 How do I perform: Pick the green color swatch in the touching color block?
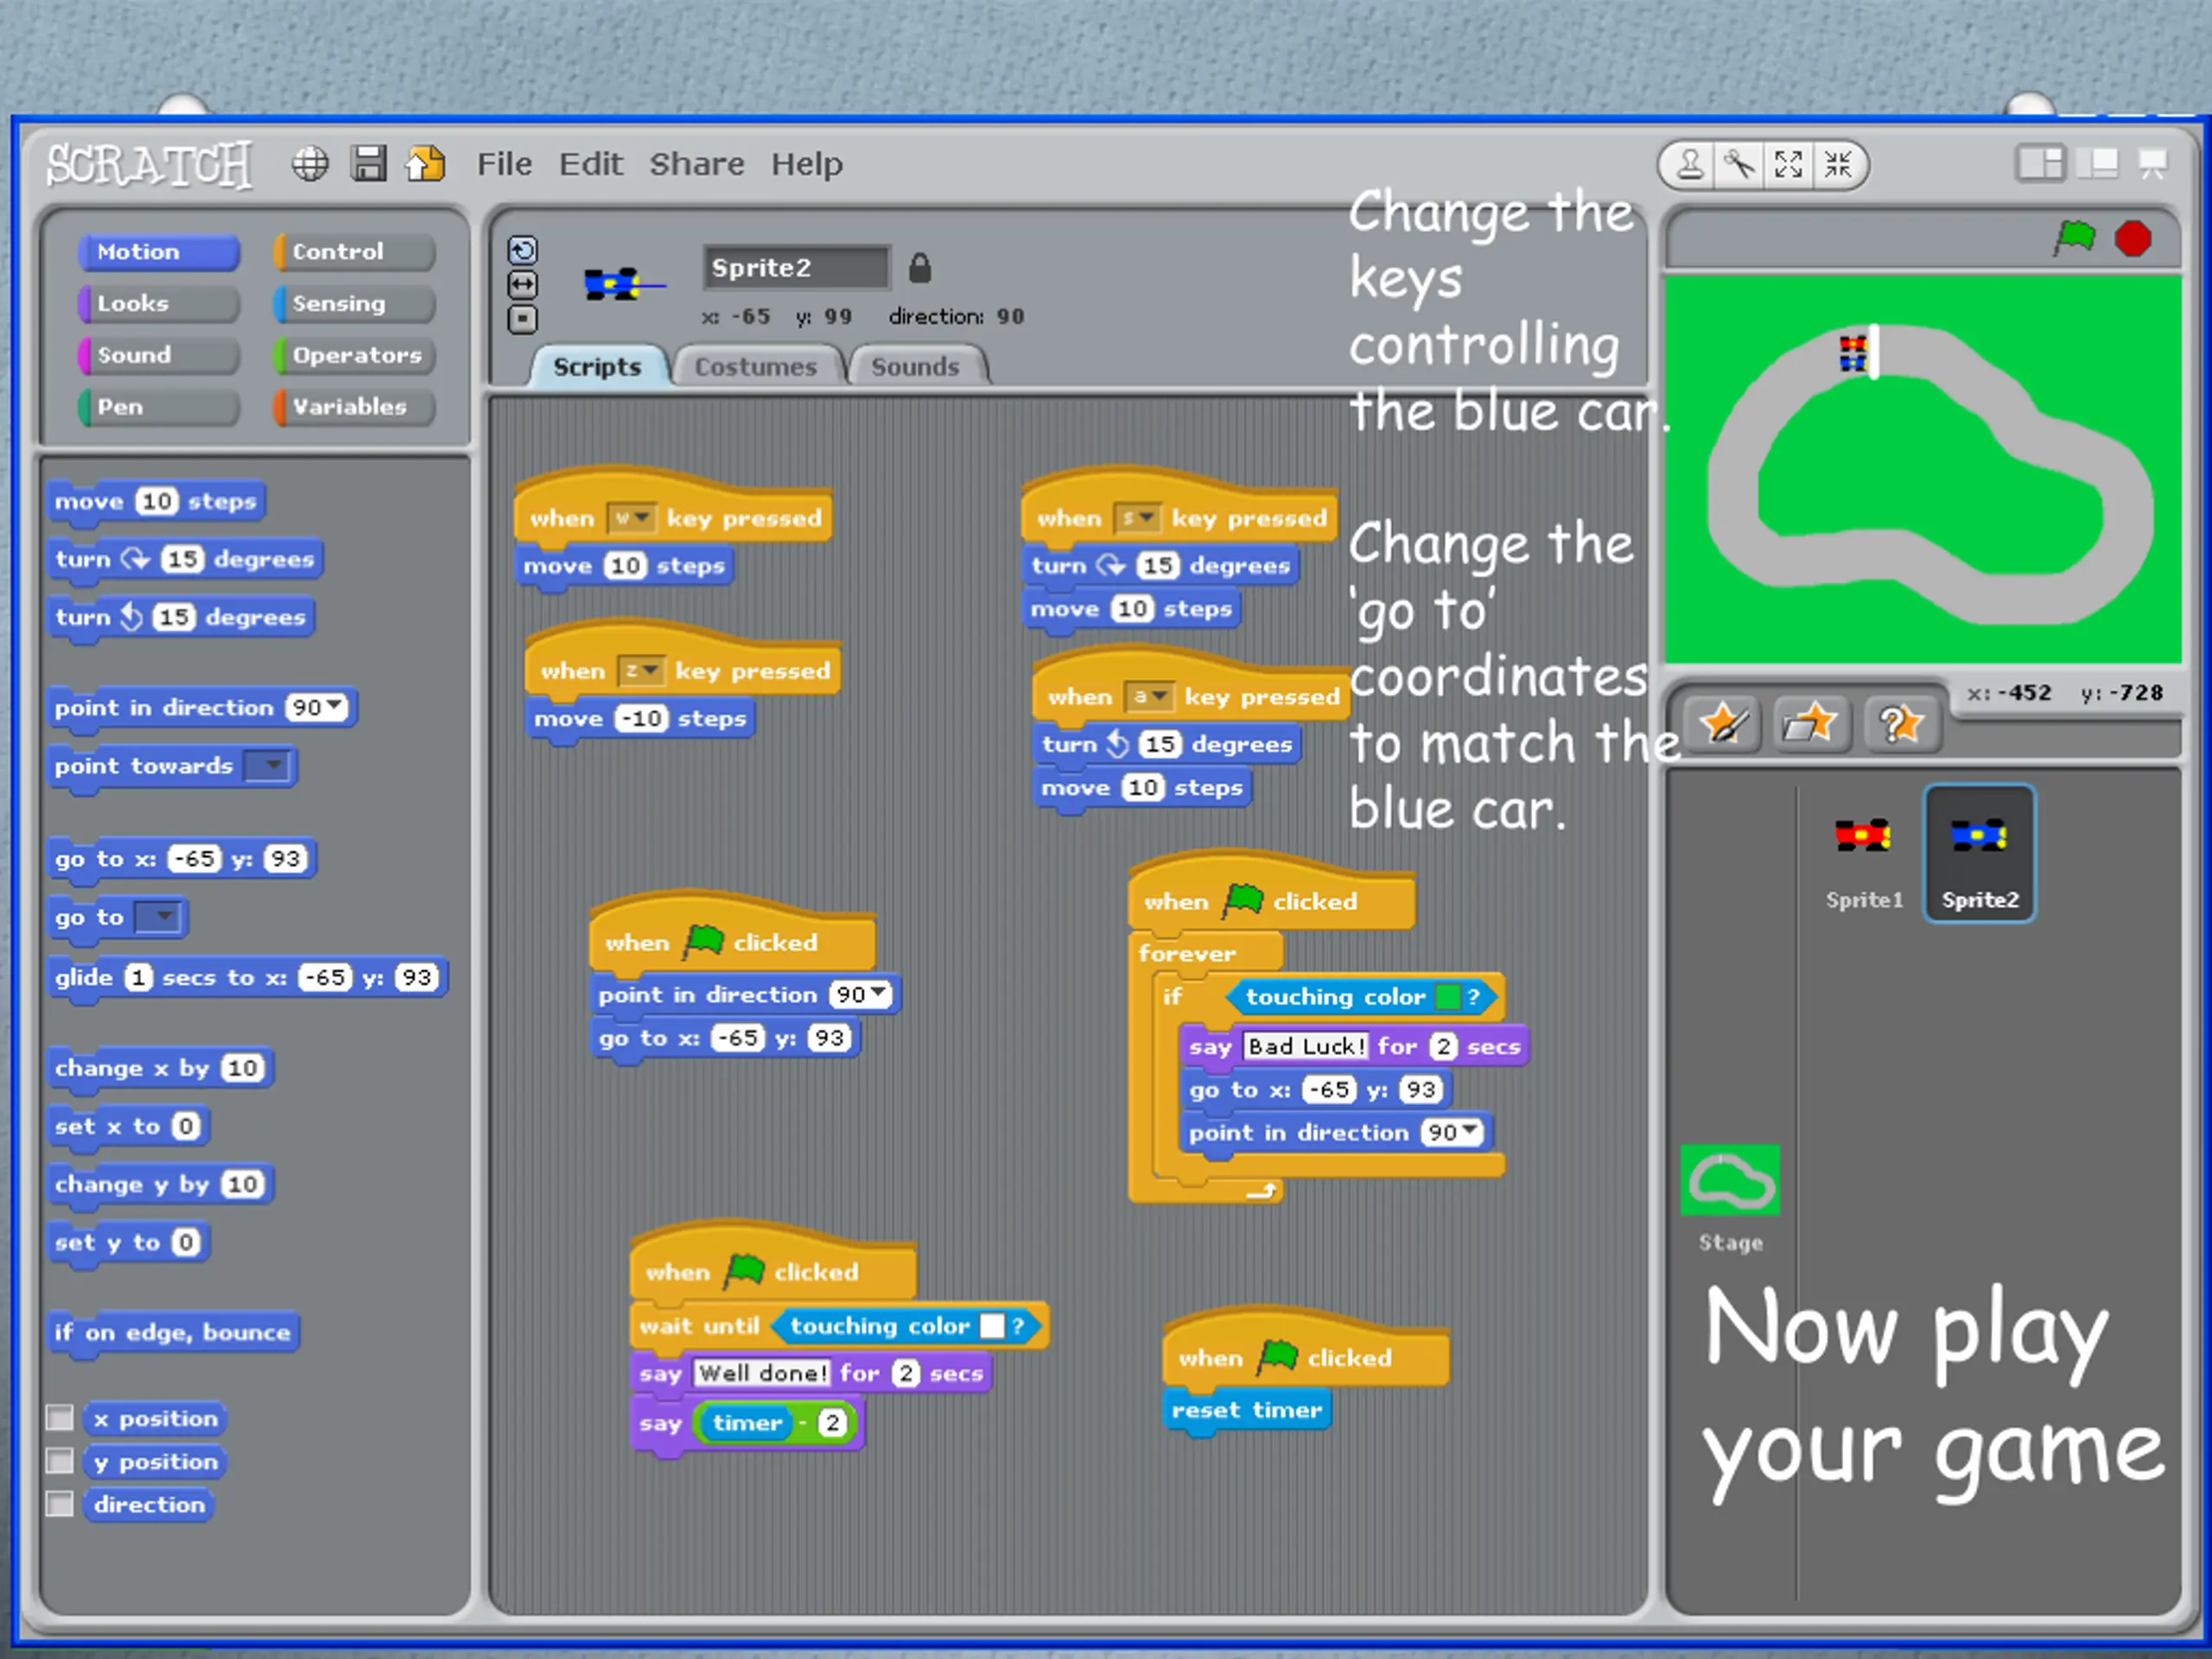[1447, 996]
